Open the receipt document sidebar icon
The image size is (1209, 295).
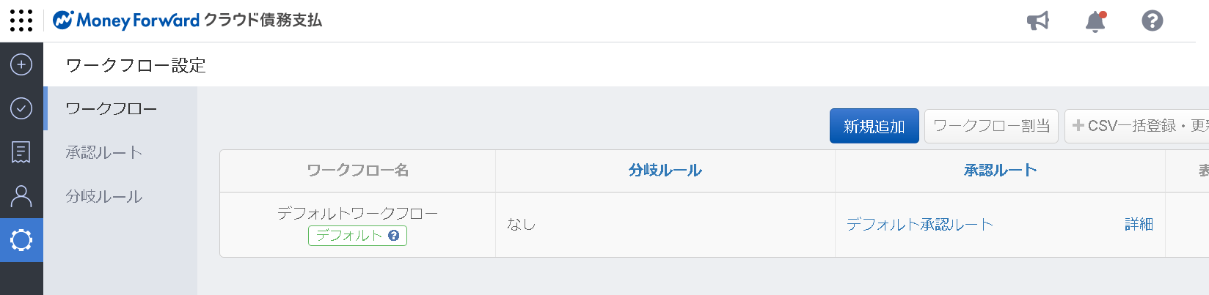click(x=21, y=152)
